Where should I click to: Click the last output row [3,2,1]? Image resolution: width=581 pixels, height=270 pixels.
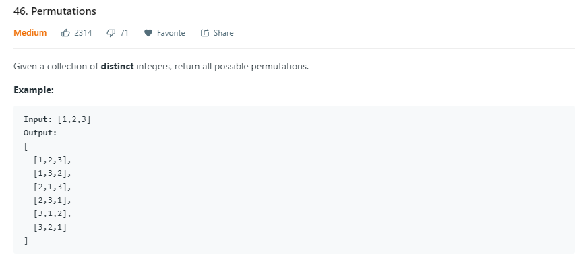pos(50,227)
